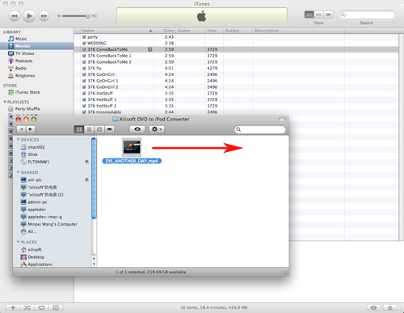Set rating for 376 ComeBackToMe
The height and width of the screenshot is (313, 404).
point(238,49)
